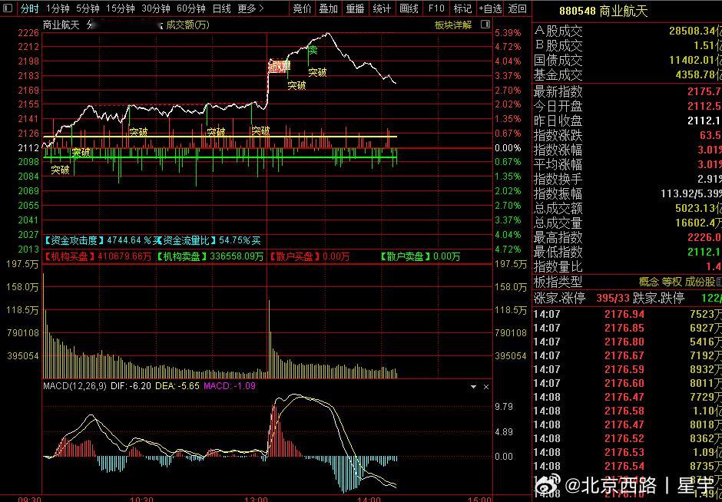The width and height of the screenshot is (722, 502).
Task: Click the 基金成交 row
Action: coord(628,74)
